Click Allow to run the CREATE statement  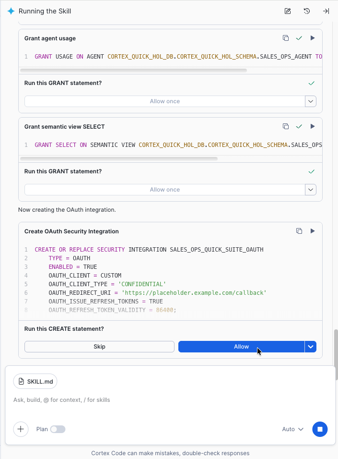(x=241, y=347)
